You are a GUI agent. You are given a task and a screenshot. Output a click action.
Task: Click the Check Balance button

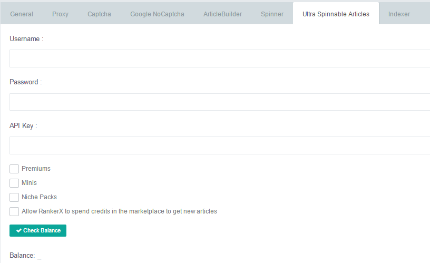point(38,230)
